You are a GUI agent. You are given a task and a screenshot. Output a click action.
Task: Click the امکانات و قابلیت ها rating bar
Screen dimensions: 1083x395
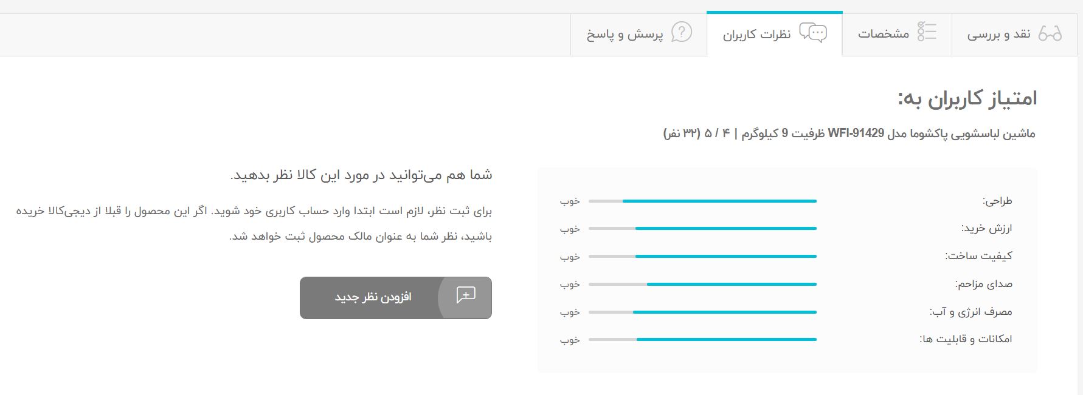click(702, 339)
